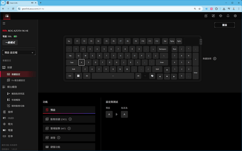
Task: Select the 動態按鍵 (DKS) function
Action: click(x=69, y=119)
